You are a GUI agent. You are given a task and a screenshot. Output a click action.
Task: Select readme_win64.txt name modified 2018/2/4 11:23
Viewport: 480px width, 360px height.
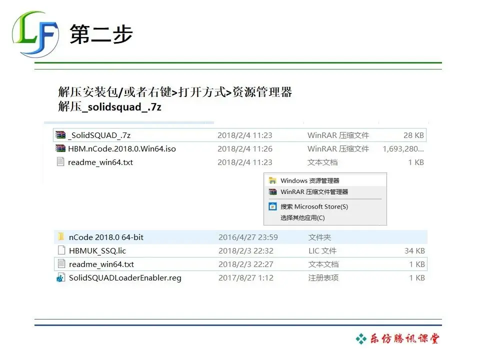[x=100, y=162]
